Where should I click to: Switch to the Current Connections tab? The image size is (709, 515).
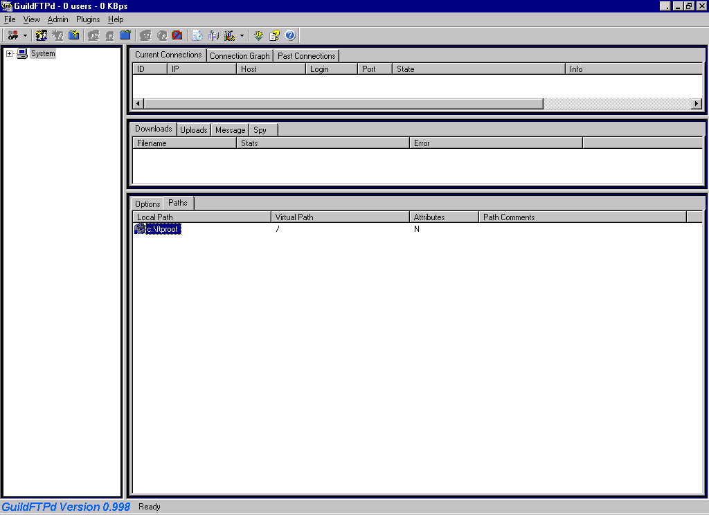[168, 55]
